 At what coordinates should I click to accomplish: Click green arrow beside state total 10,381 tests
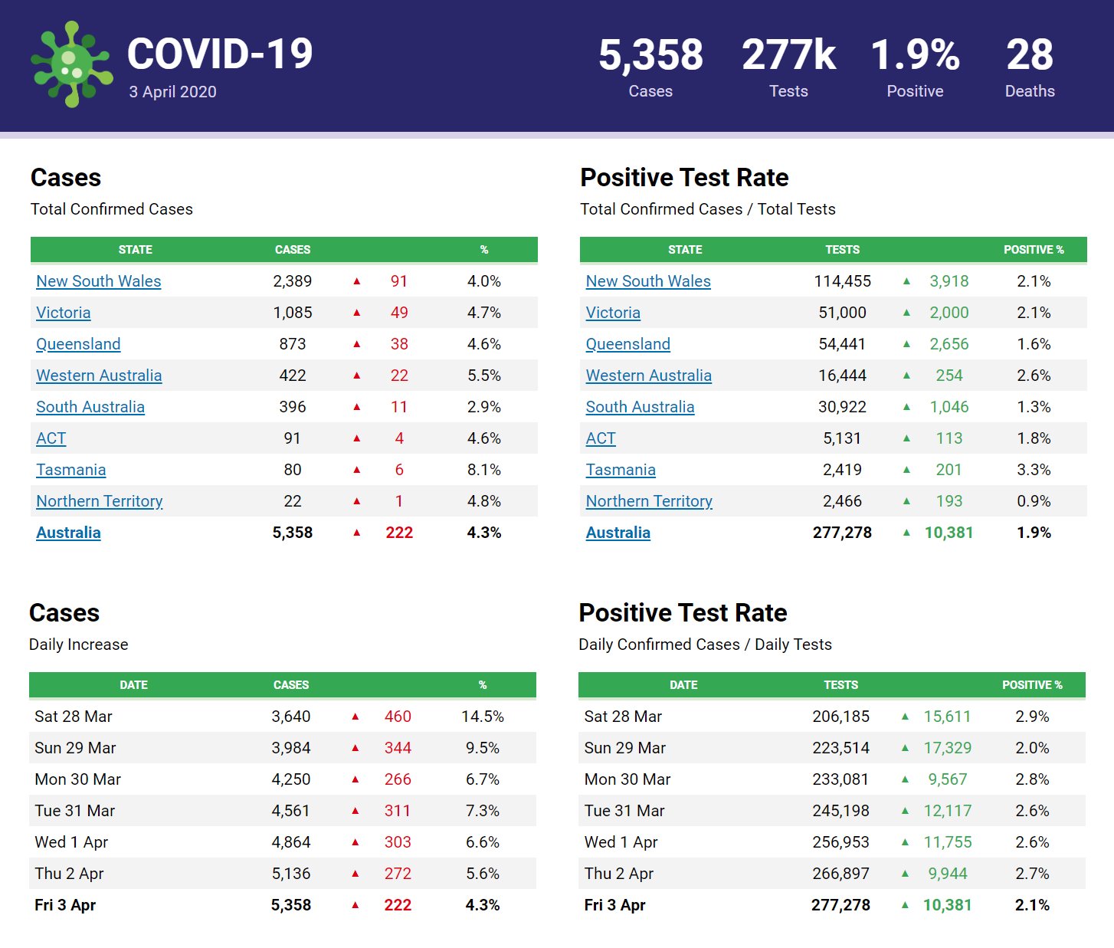(907, 533)
